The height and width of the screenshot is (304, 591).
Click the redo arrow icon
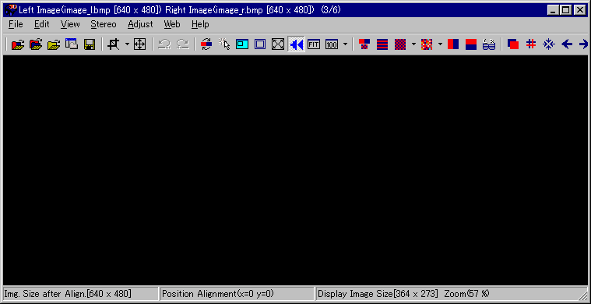pyautogui.click(x=182, y=44)
